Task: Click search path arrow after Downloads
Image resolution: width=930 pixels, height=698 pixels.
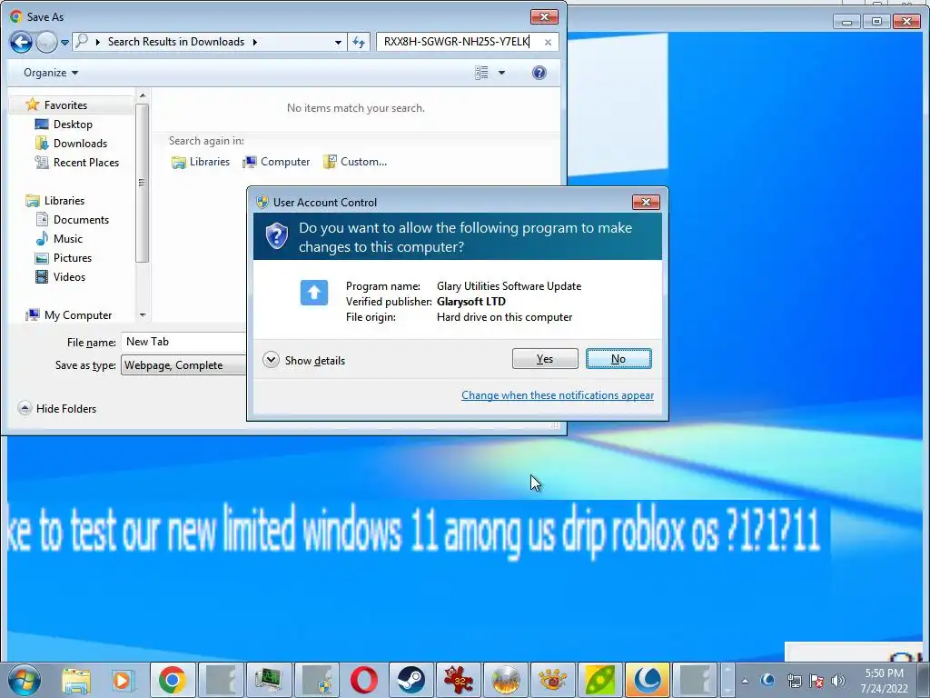Action: (x=255, y=42)
